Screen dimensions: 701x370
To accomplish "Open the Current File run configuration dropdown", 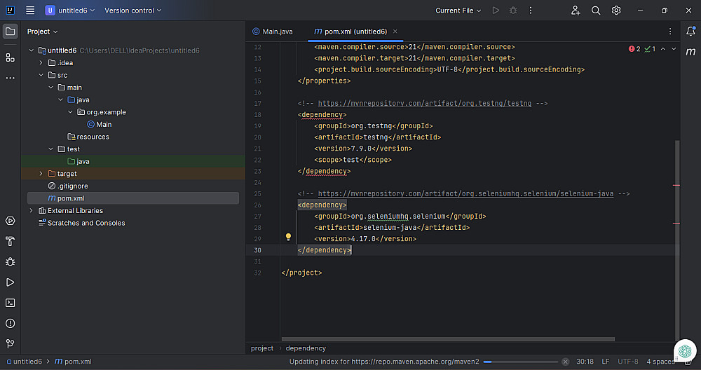I will (458, 11).
